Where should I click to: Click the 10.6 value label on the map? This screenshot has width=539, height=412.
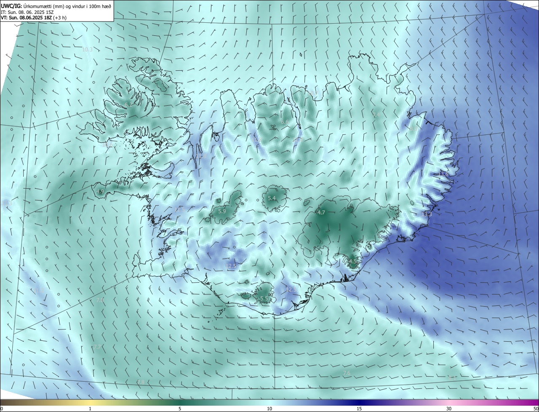coord(108,145)
